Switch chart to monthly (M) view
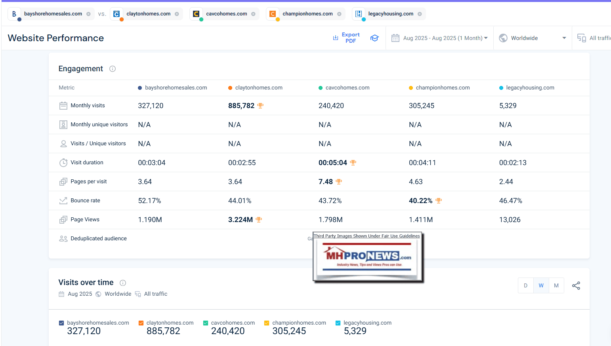Image resolution: width=611 pixels, height=346 pixels. (556, 285)
